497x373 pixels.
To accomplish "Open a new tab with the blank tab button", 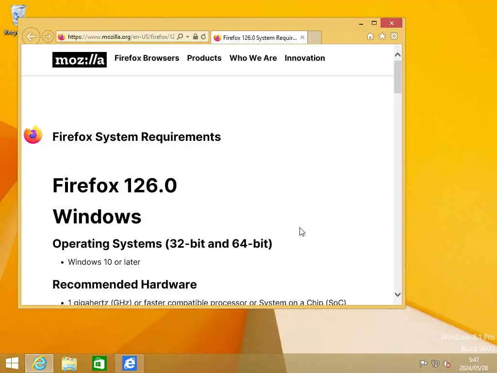I will click(x=315, y=37).
